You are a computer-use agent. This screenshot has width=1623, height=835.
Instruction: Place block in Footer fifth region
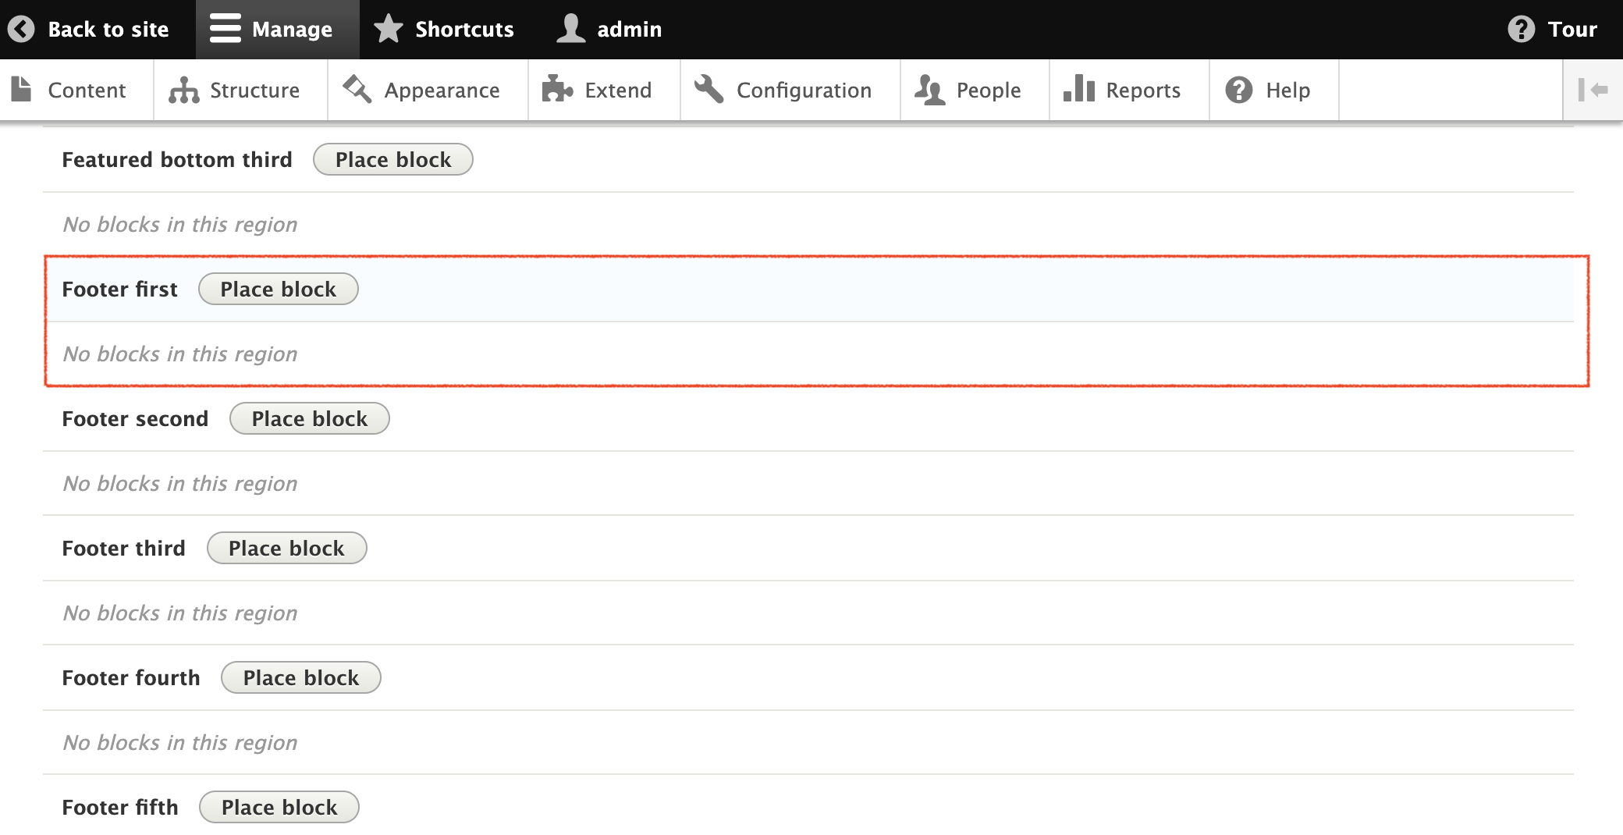point(279,808)
